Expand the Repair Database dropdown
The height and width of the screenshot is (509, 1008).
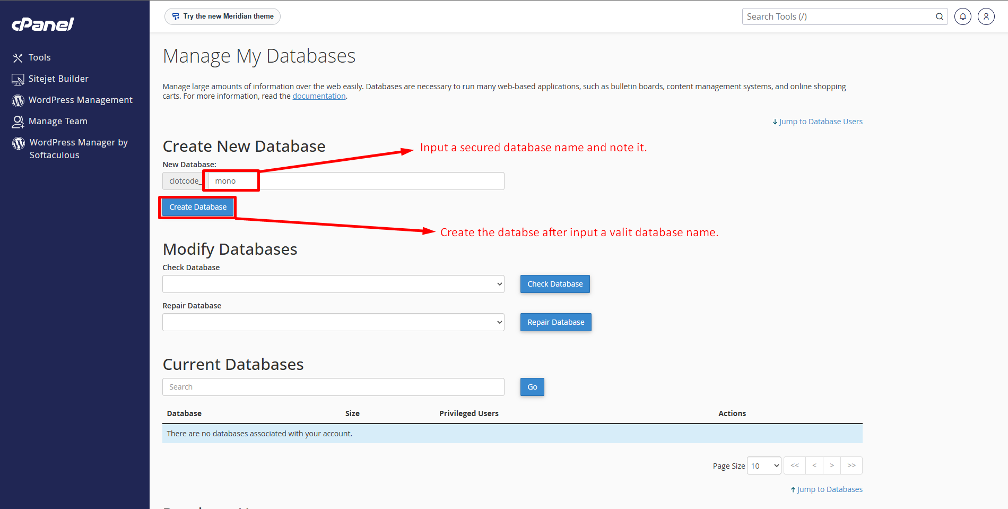point(333,322)
